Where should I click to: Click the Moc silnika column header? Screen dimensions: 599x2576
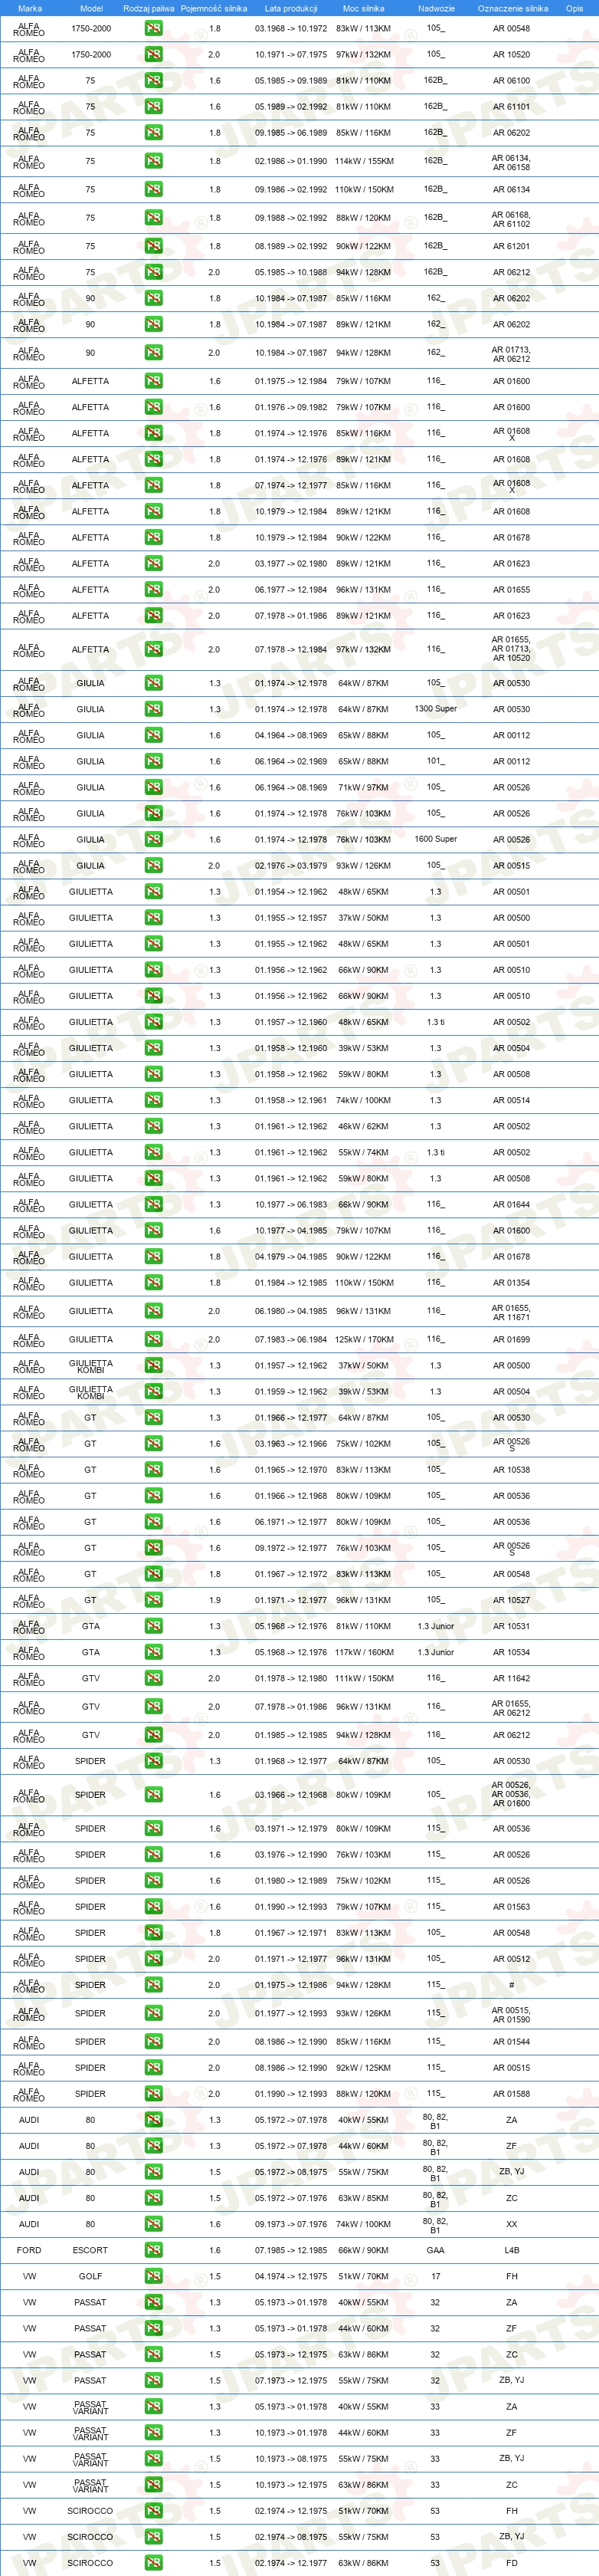pos(363,8)
